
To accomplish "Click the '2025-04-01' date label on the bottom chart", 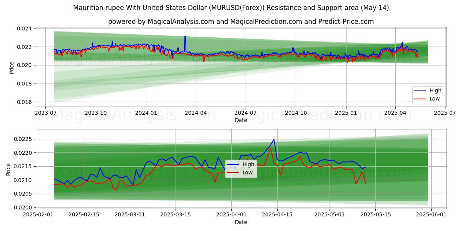I will pyautogui.click(x=231, y=215).
